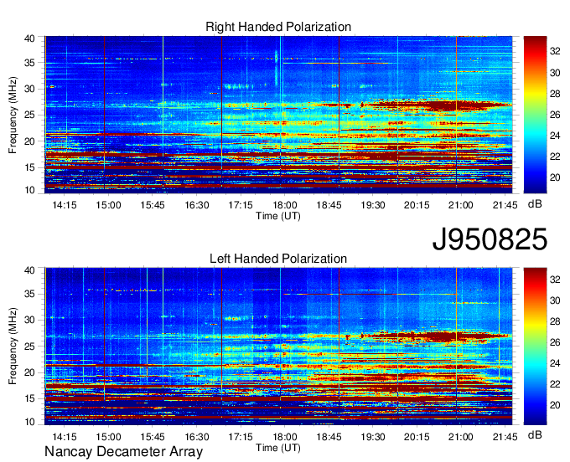Click the 15:00 tick on Right Handed plot
The width and height of the screenshot is (570, 462).
click(108, 205)
